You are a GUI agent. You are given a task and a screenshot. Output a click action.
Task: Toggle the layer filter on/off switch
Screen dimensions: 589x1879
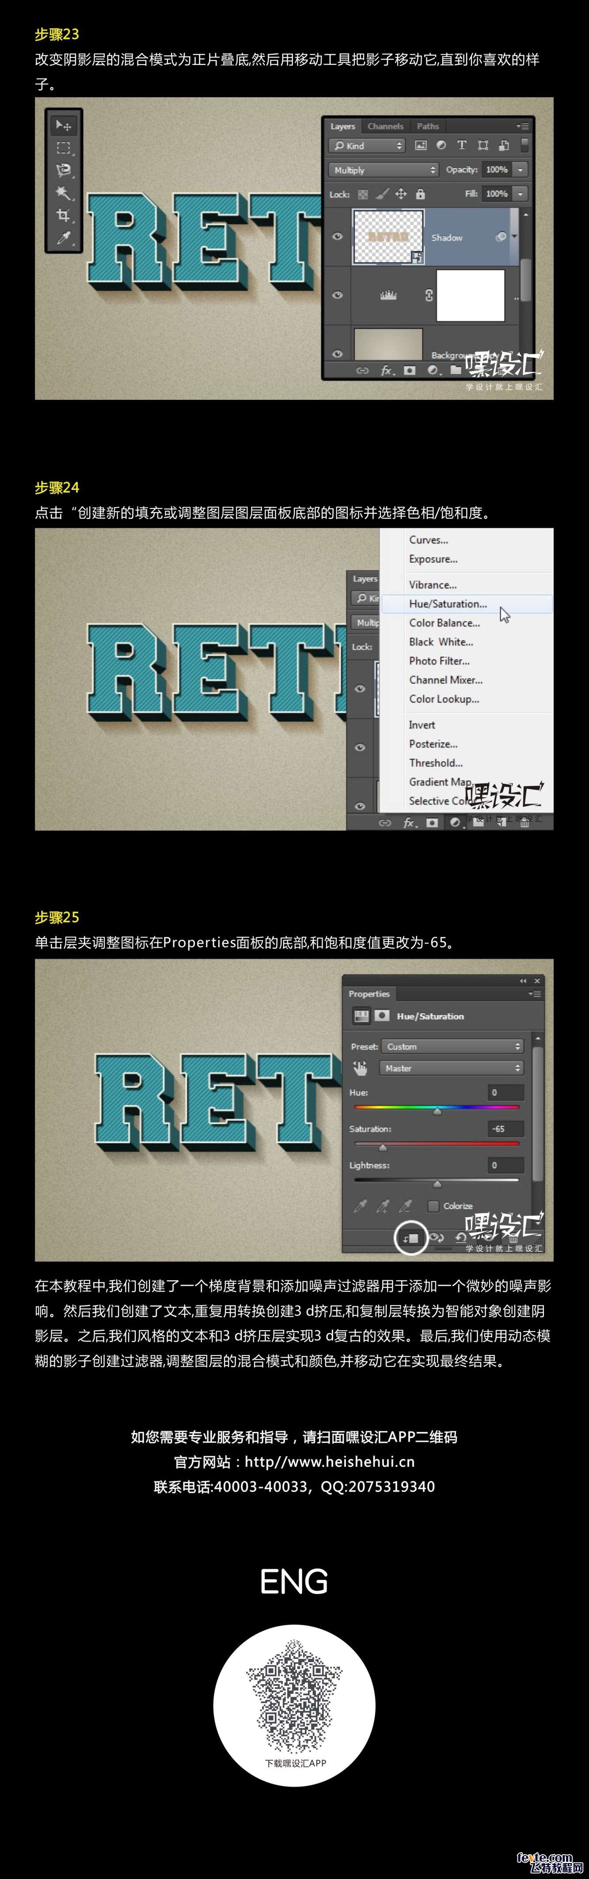[524, 145]
